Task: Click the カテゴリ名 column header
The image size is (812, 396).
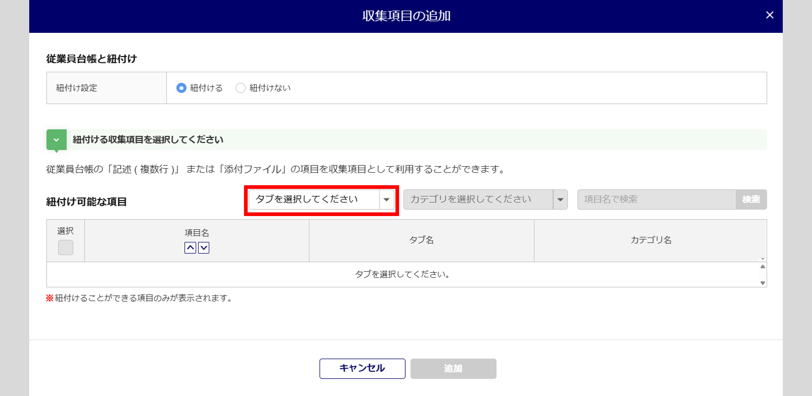Action: (x=651, y=240)
